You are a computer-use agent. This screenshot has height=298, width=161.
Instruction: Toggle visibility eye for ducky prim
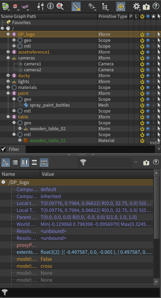pyautogui.click(x=148, y=76)
